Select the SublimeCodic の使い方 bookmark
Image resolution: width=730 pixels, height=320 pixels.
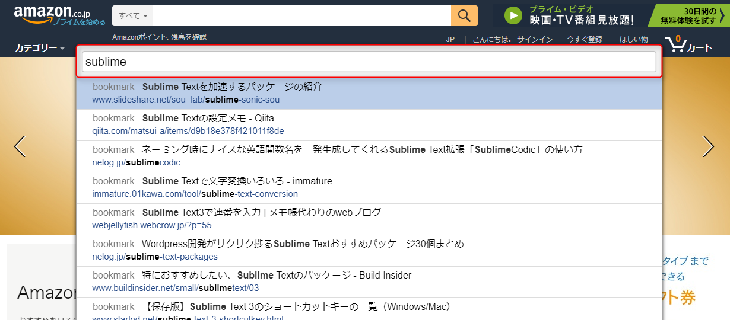click(369, 156)
